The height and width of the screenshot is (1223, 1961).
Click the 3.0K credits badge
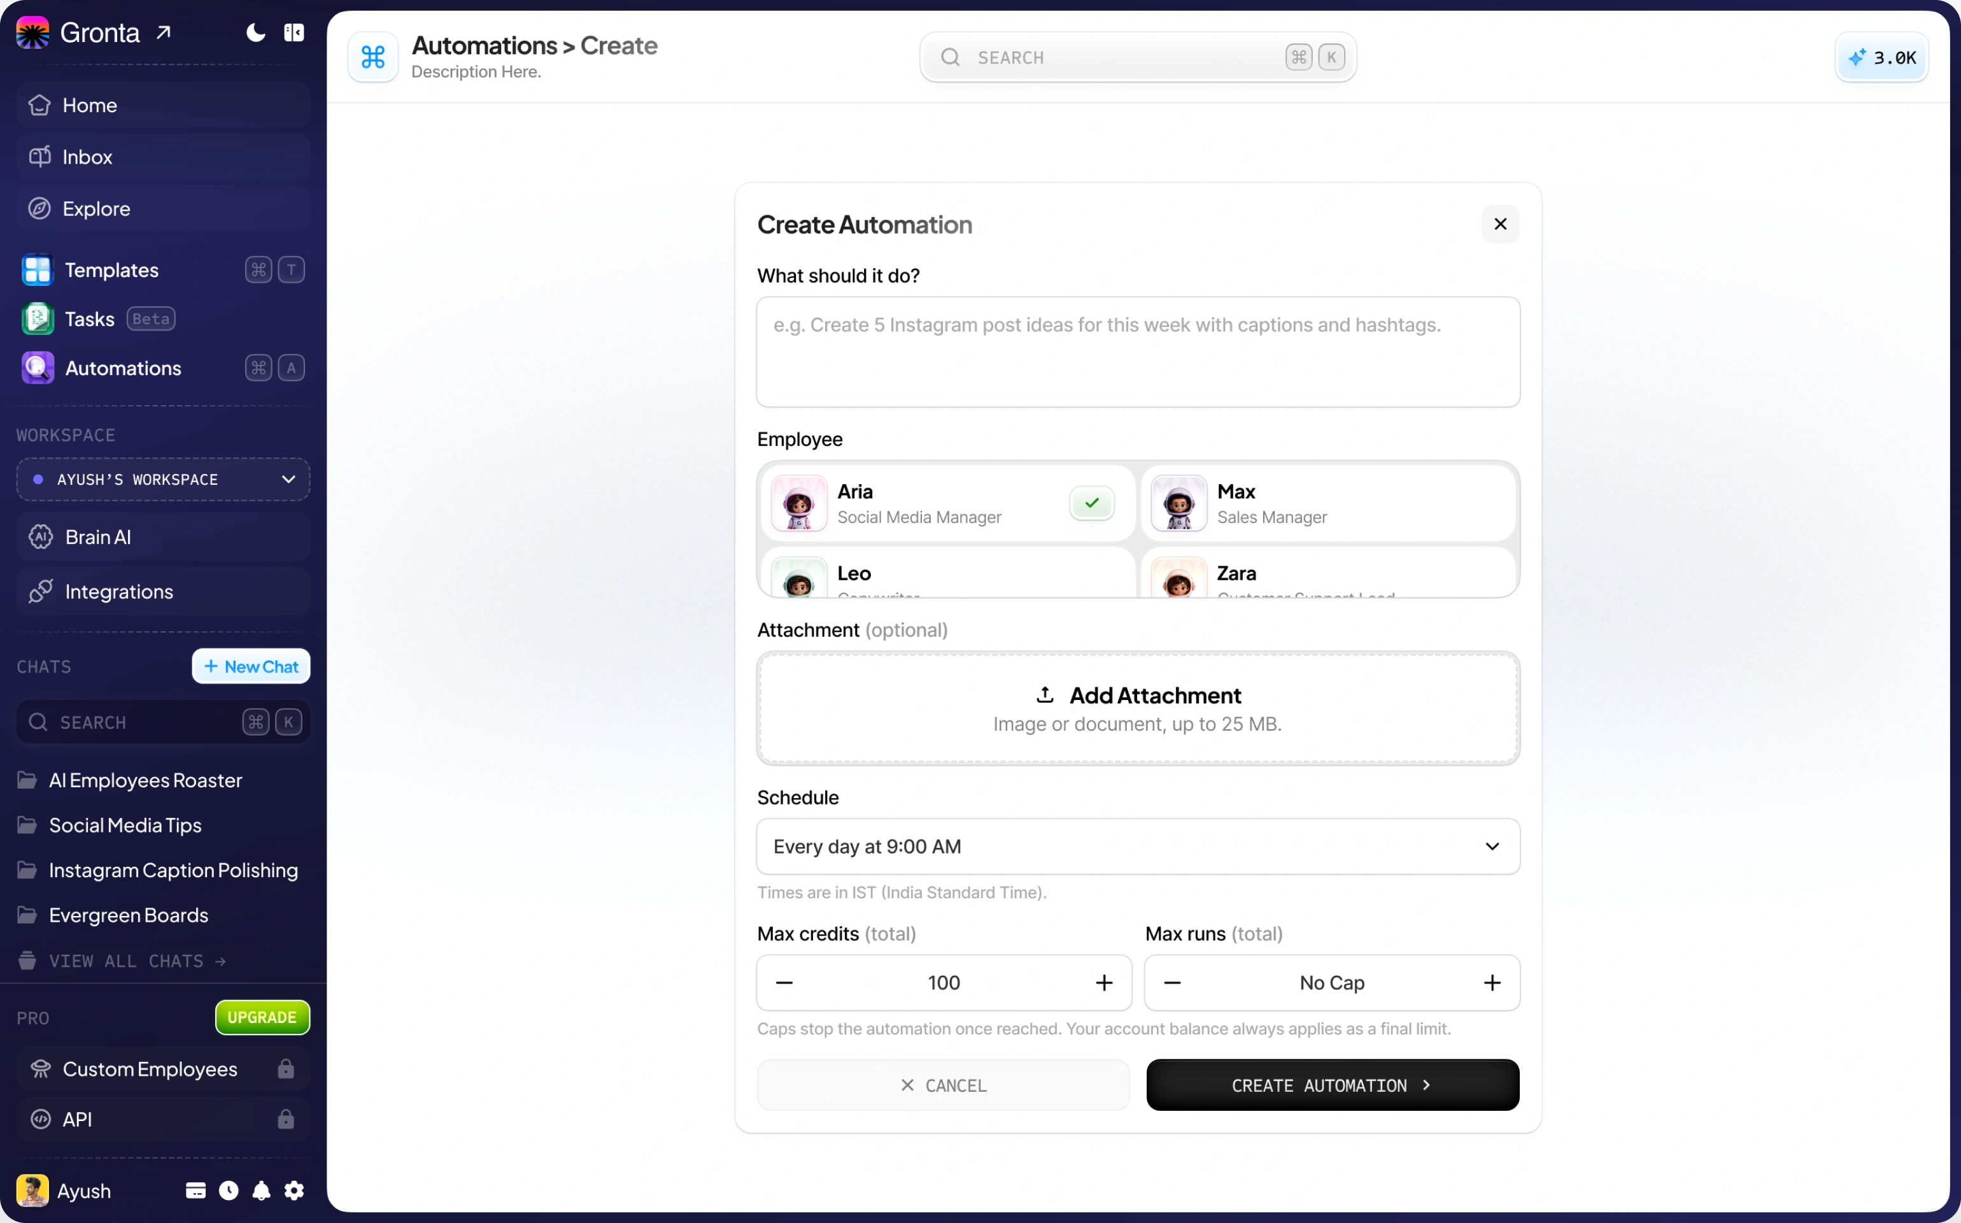coord(1882,57)
